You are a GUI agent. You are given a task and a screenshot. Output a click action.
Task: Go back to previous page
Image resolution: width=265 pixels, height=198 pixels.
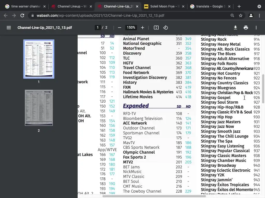(x=6, y=15)
